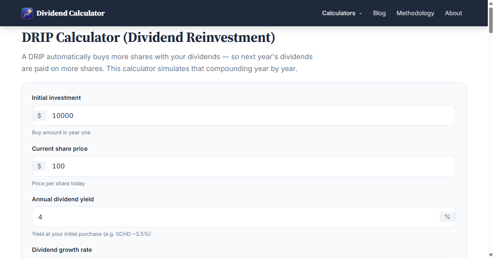
Task: Go to the Methodology page
Action: 415,13
